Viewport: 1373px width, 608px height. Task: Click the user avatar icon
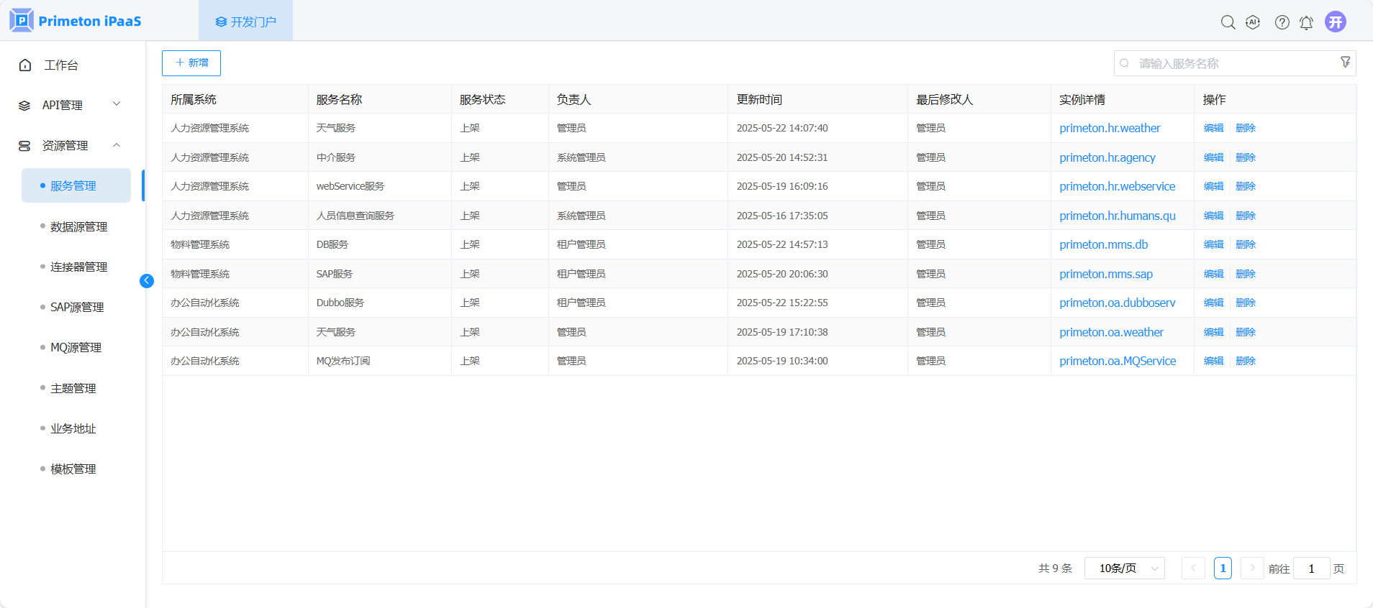(x=1335, y=22)
